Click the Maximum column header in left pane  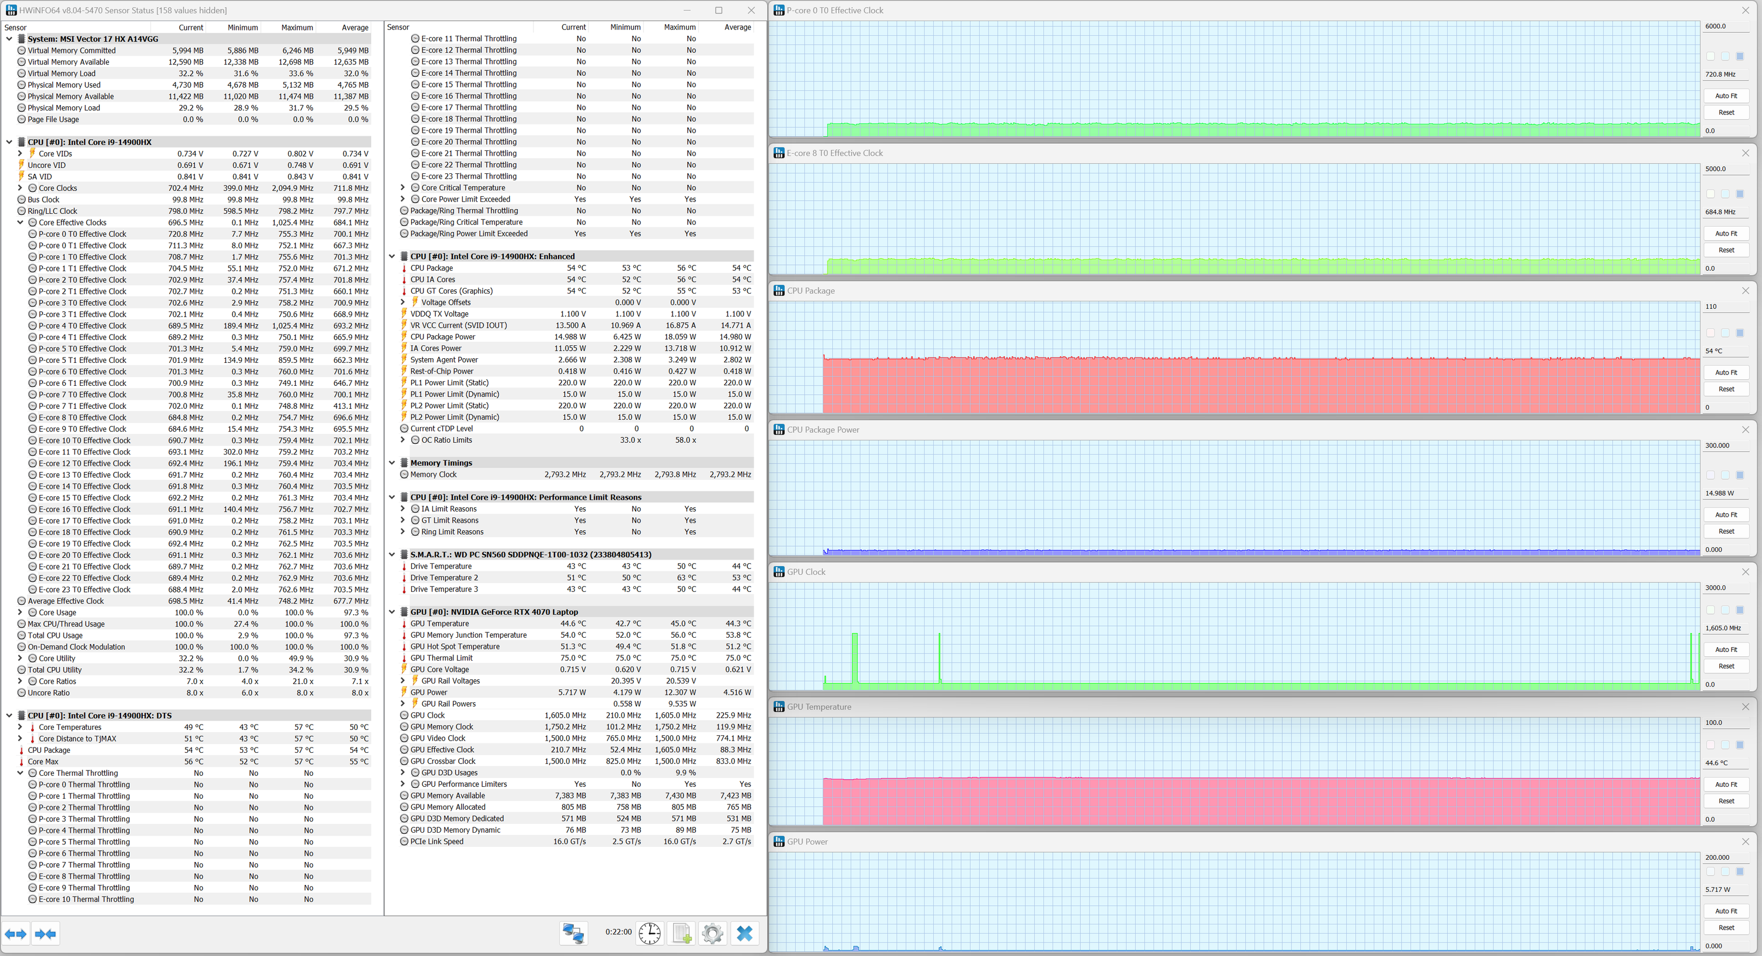coord(297,28)
